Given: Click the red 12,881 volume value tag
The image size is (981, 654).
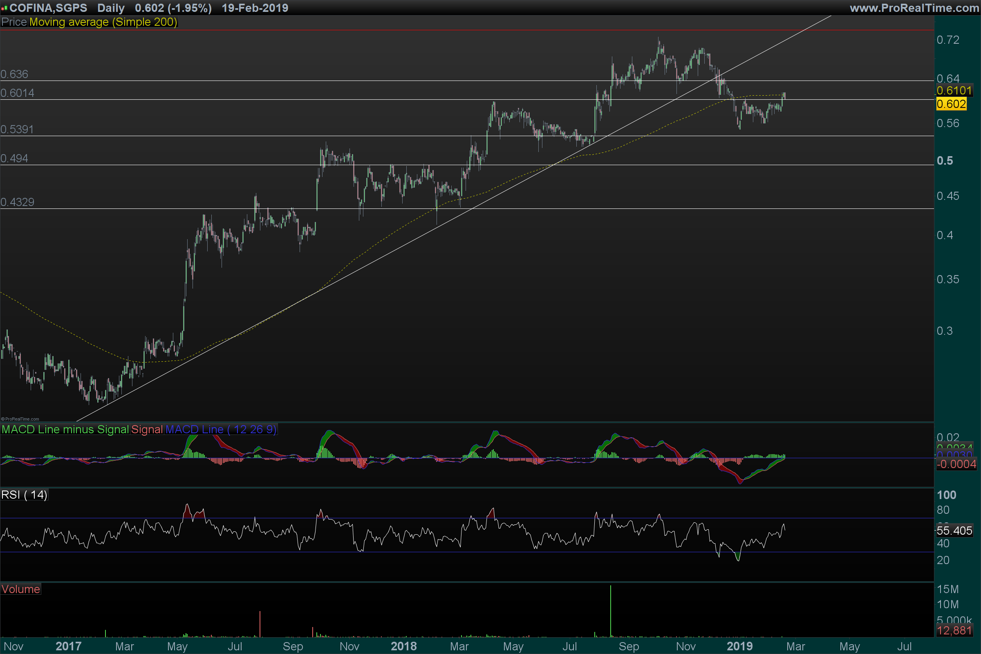Looking at the screenshot, I should pyautogui.click(x=954, y=630).
